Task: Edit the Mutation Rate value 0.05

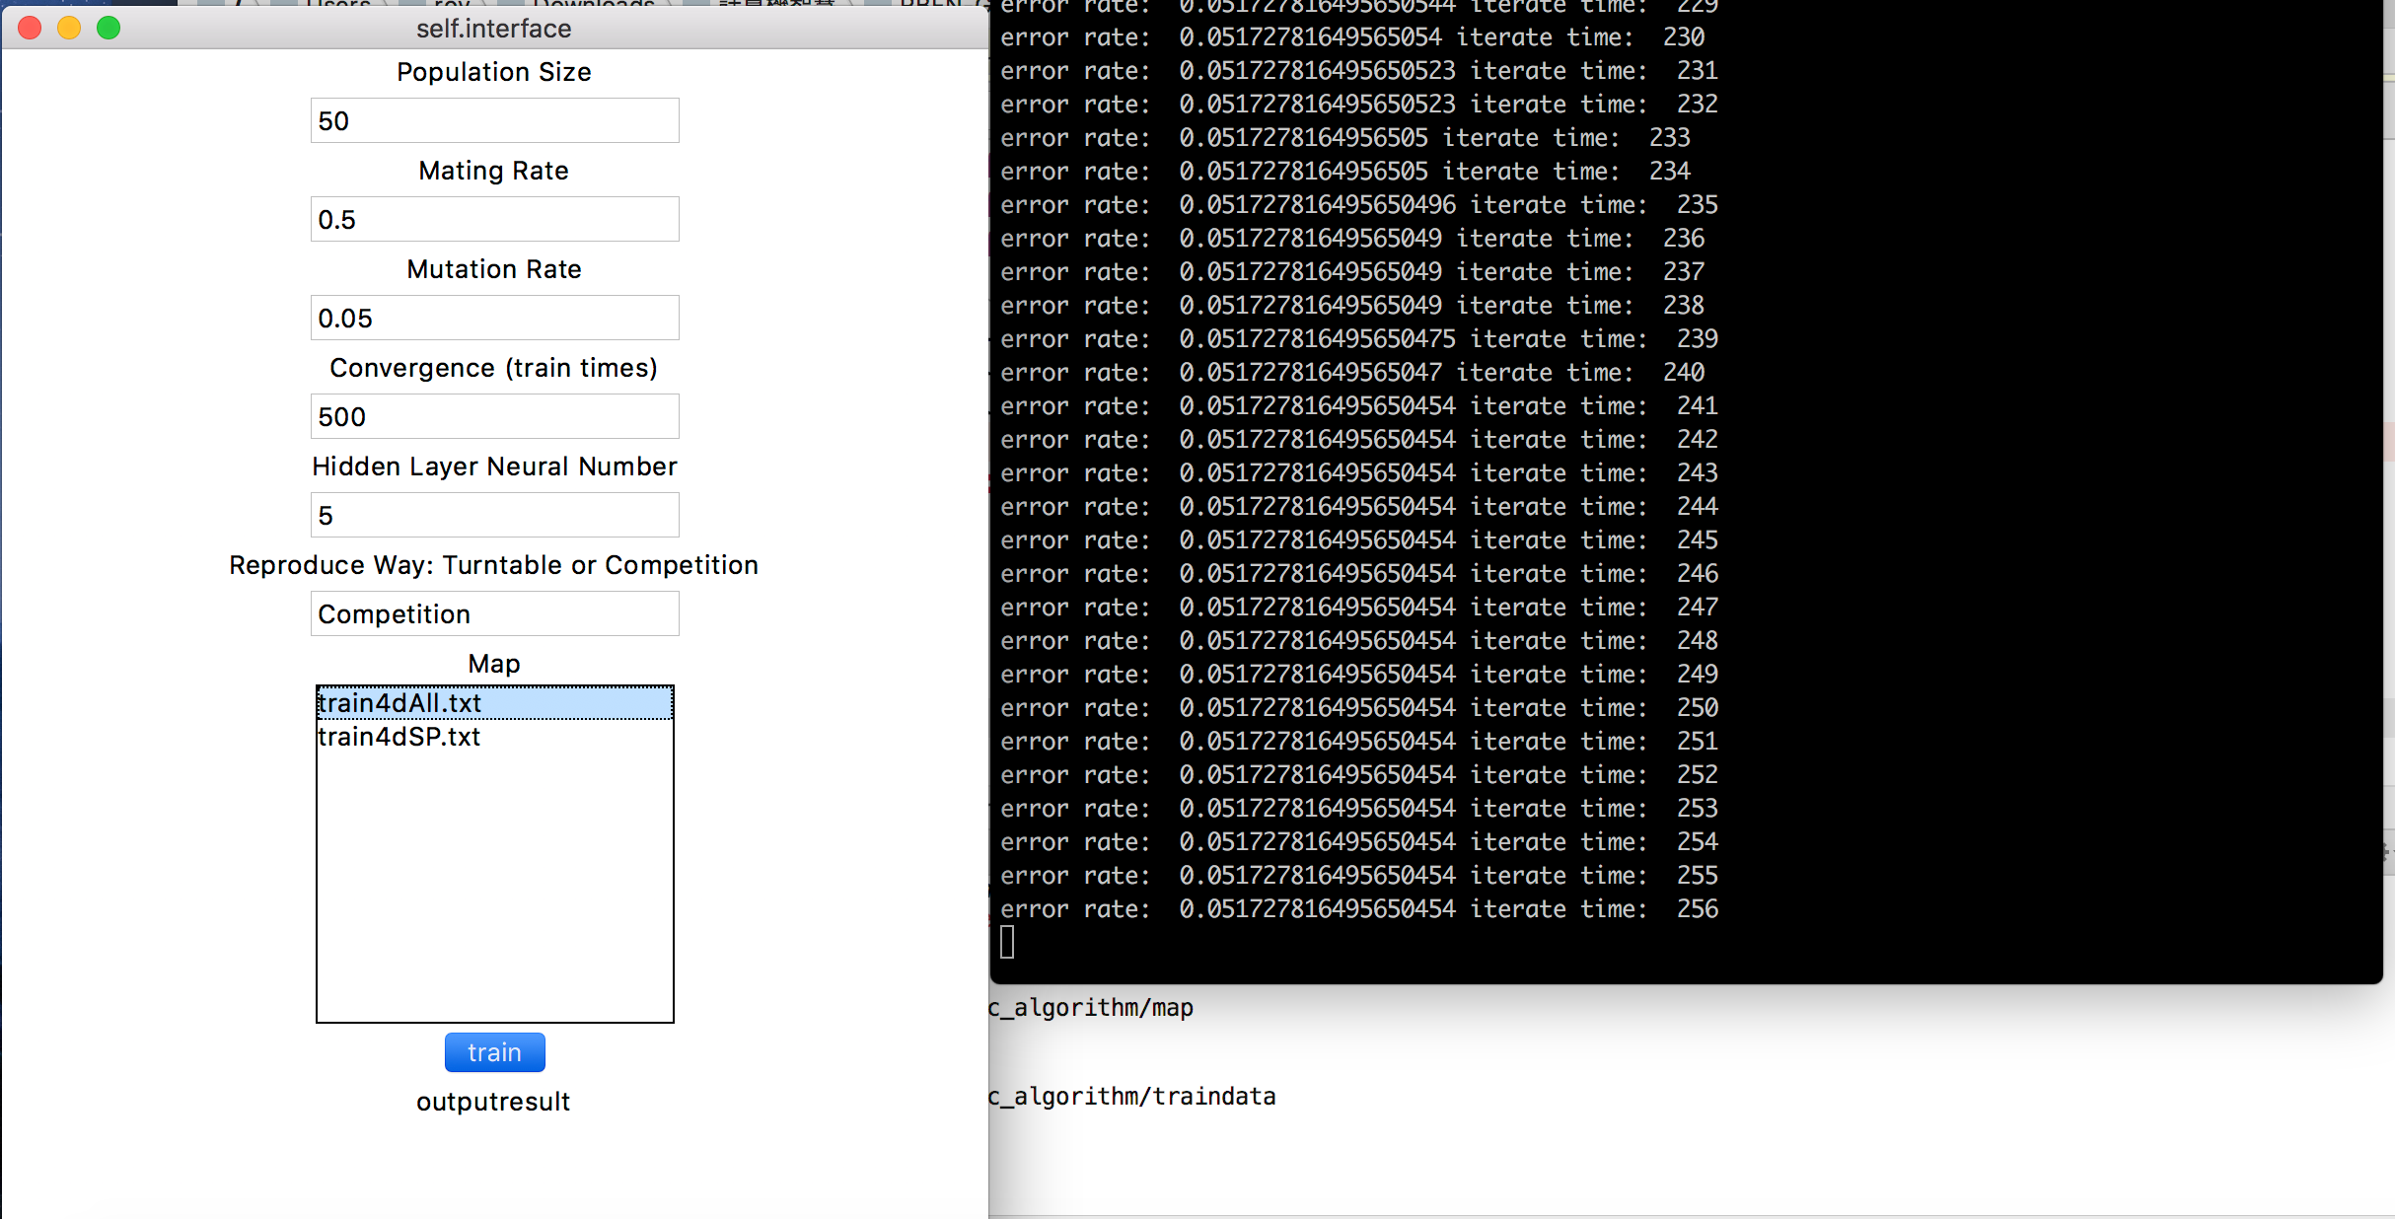Action: click(493, 318)
